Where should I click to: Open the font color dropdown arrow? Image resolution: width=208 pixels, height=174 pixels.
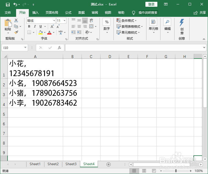coord(53,32)
